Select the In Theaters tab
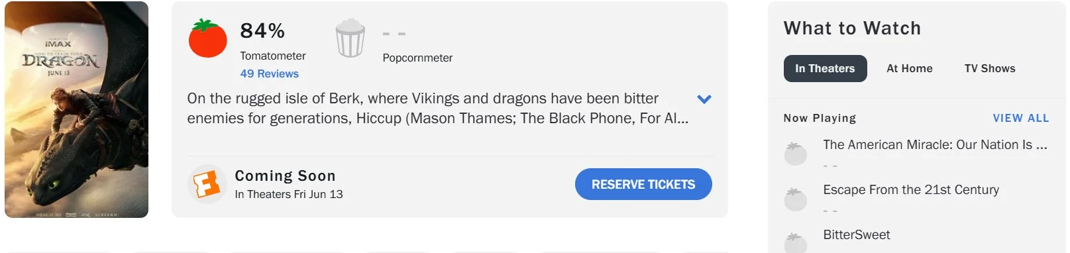Viewport: 1070px width, 253px height. pos(825,68)
